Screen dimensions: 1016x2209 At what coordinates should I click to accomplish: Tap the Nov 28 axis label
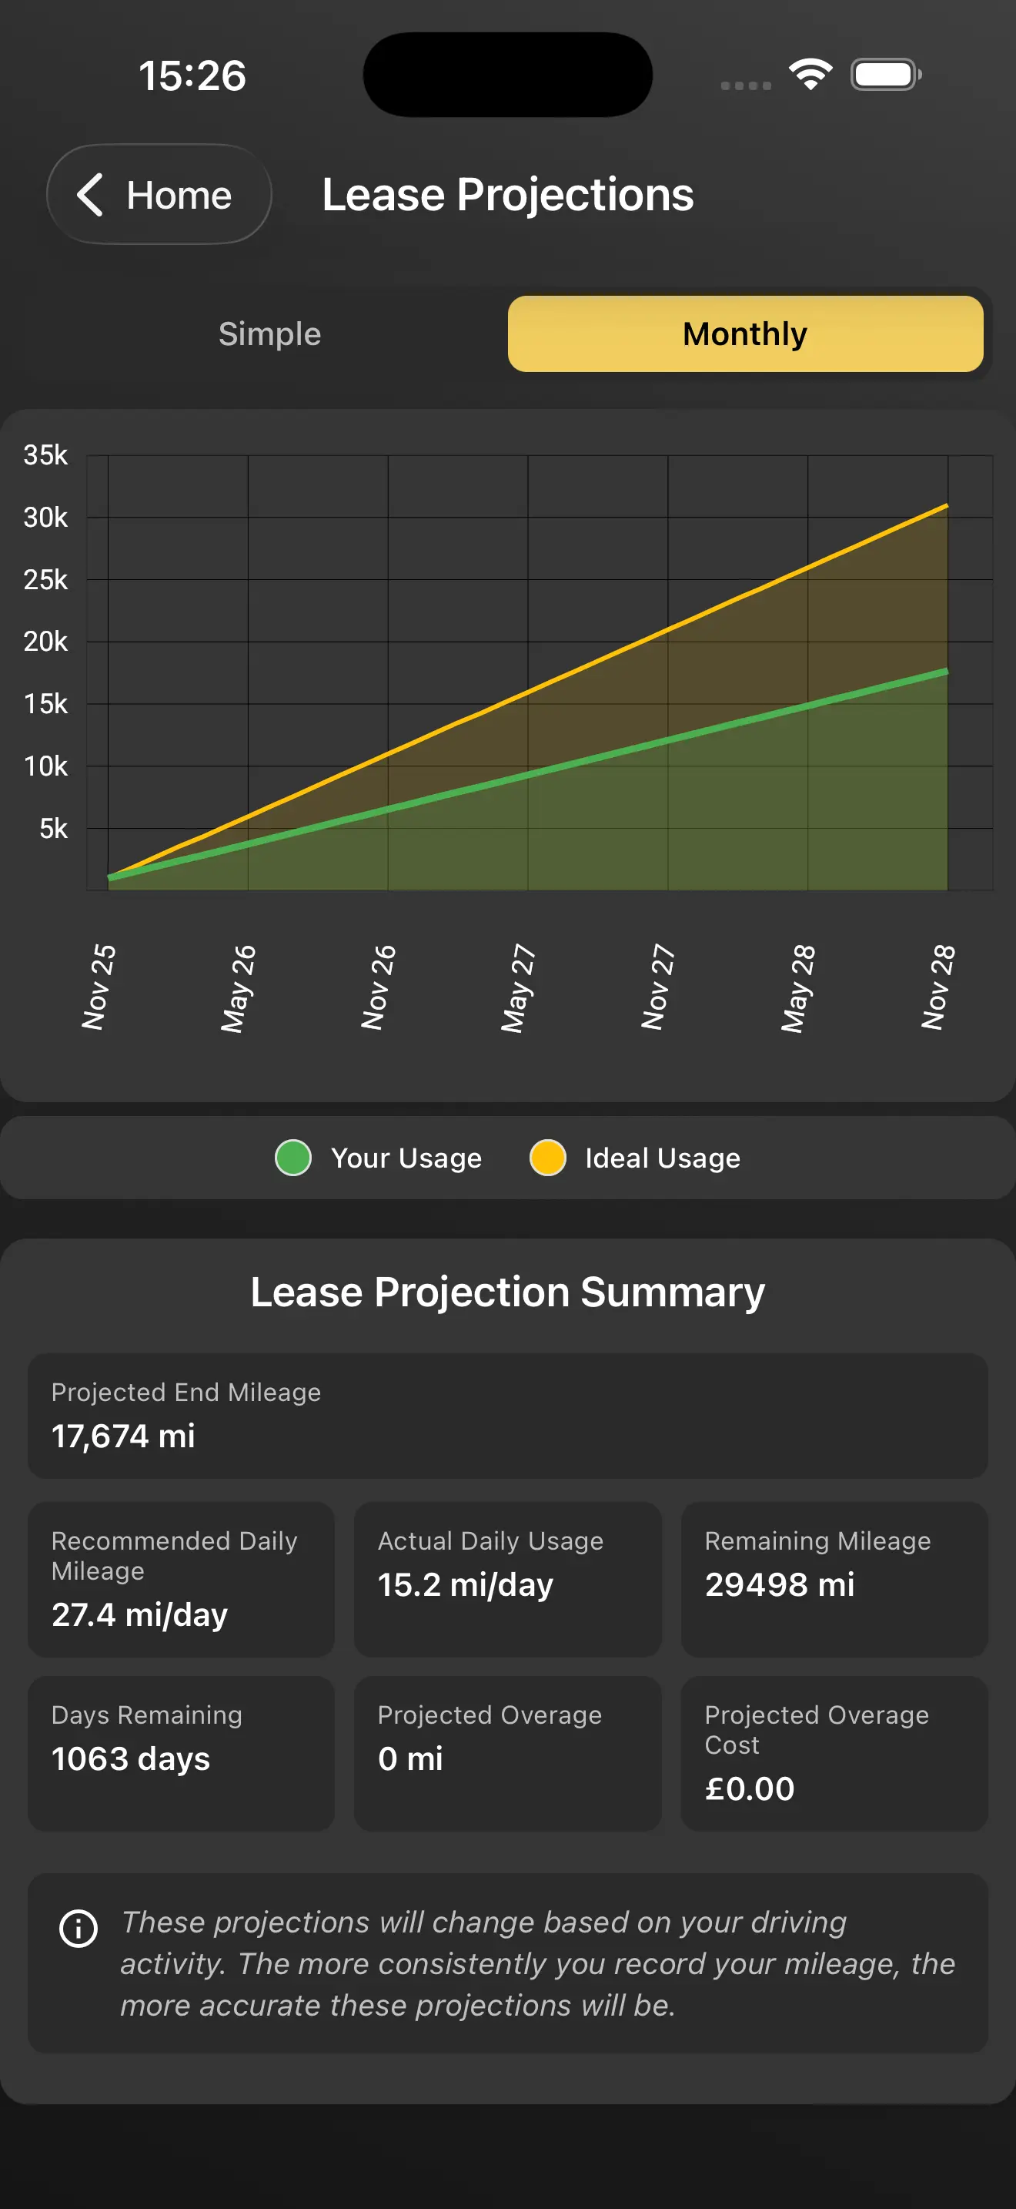[x=938, y=987]
